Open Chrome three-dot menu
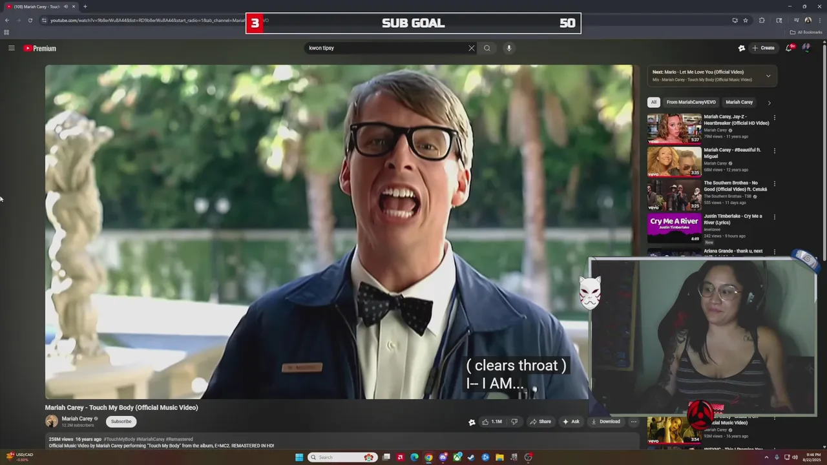This screenshot has width=827, height=465. coord(820,20)
